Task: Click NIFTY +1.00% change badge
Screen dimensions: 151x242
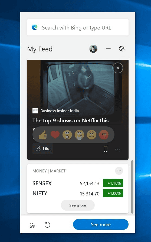Action: coord(113,193)
